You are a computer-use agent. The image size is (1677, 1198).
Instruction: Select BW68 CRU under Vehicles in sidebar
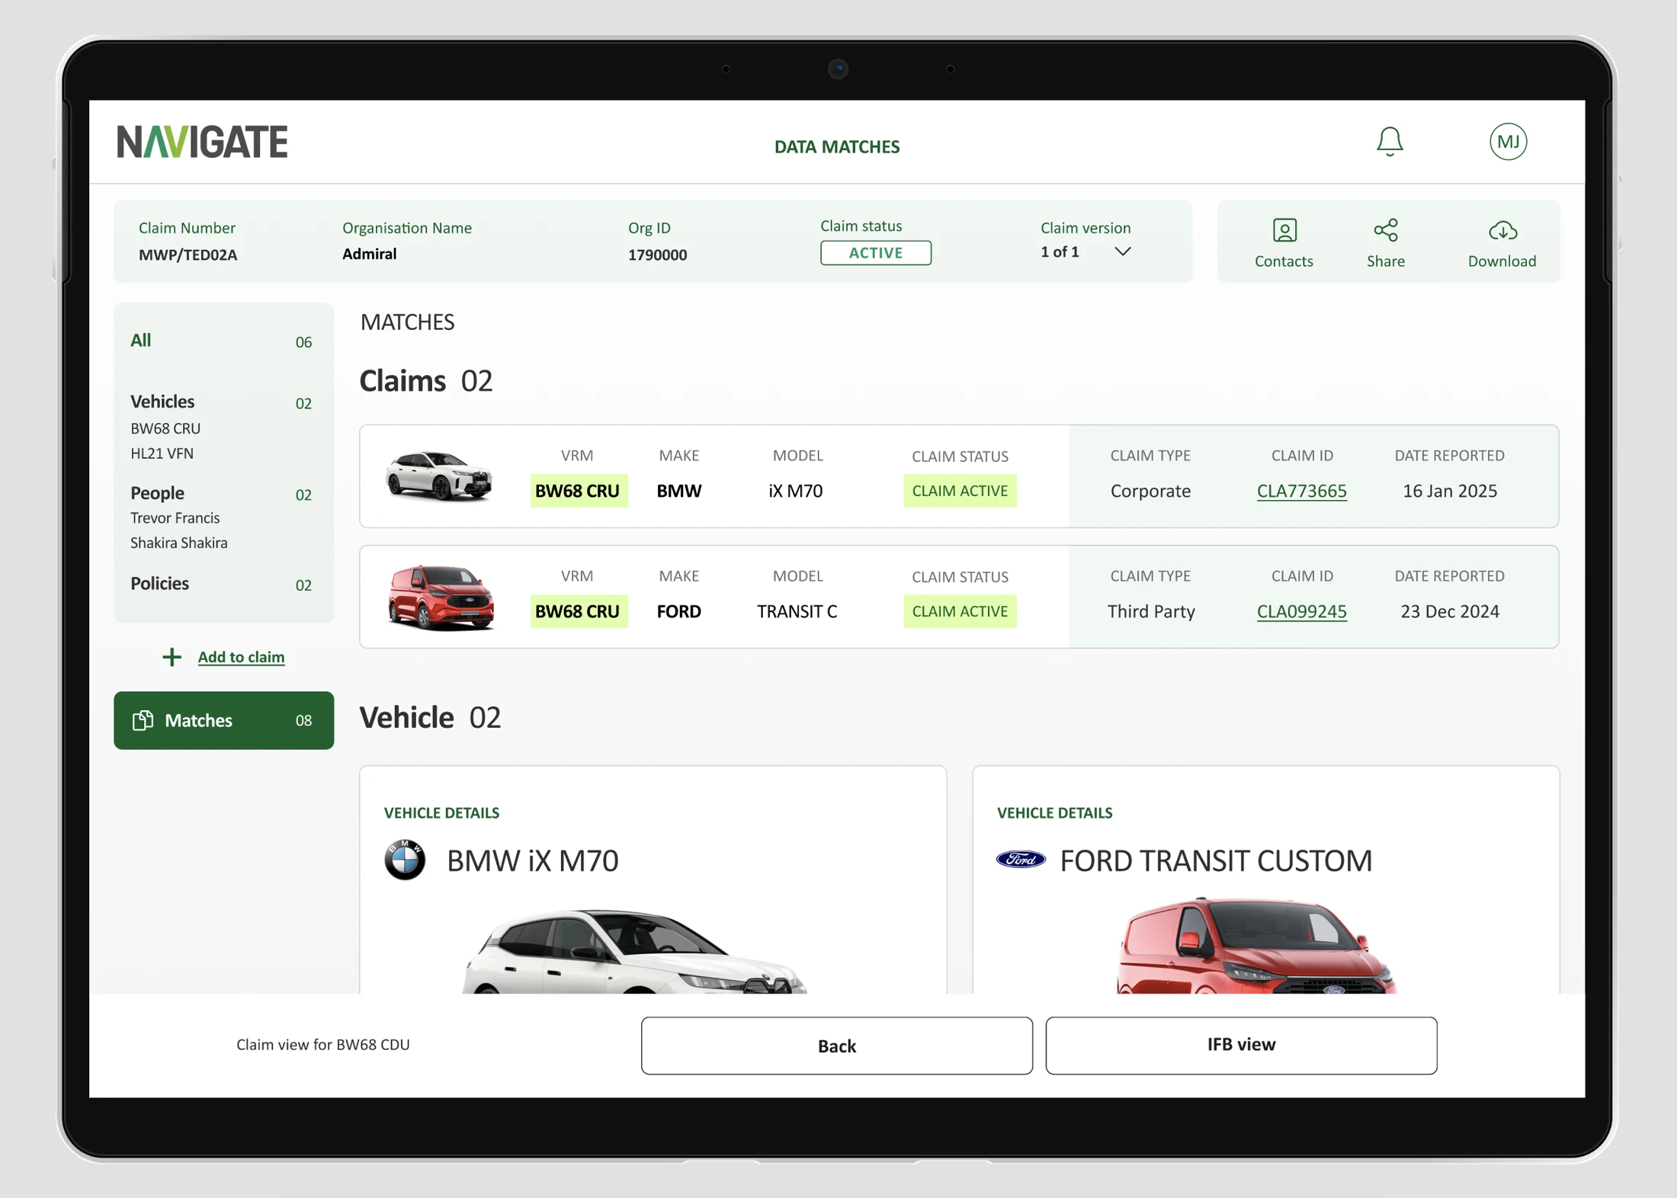point(165,428)
